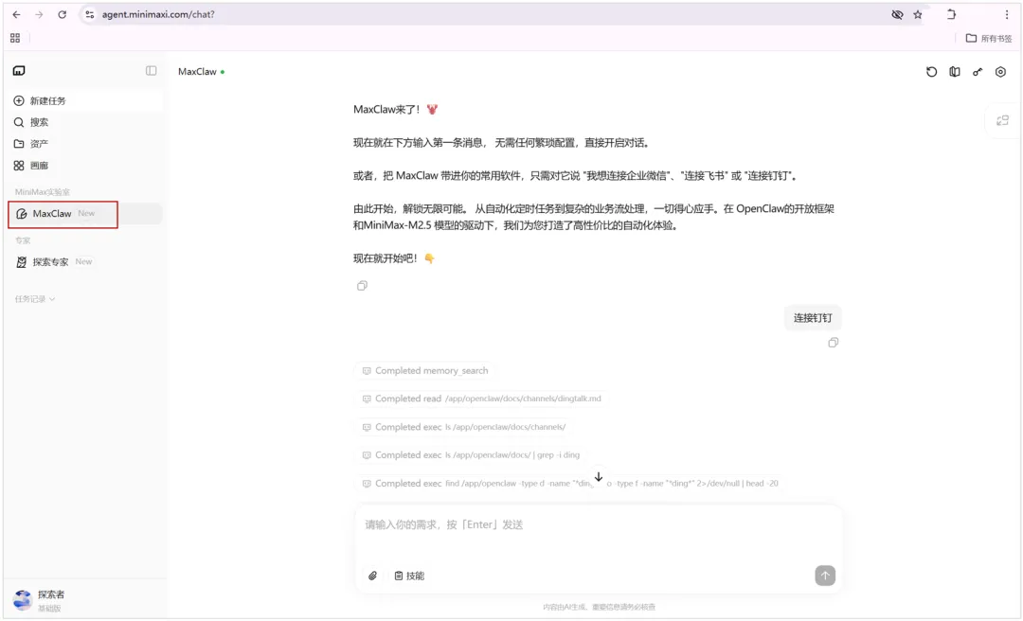Collapse the sidebar panel toggle
1023x621 pixels.
151,70
